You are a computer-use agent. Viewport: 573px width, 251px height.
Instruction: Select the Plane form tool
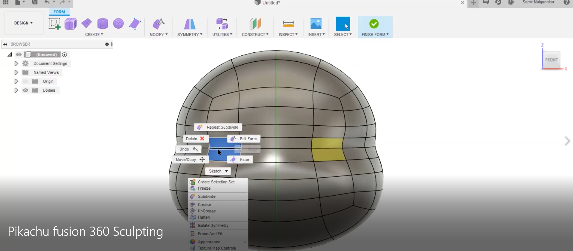coord(87,23)
